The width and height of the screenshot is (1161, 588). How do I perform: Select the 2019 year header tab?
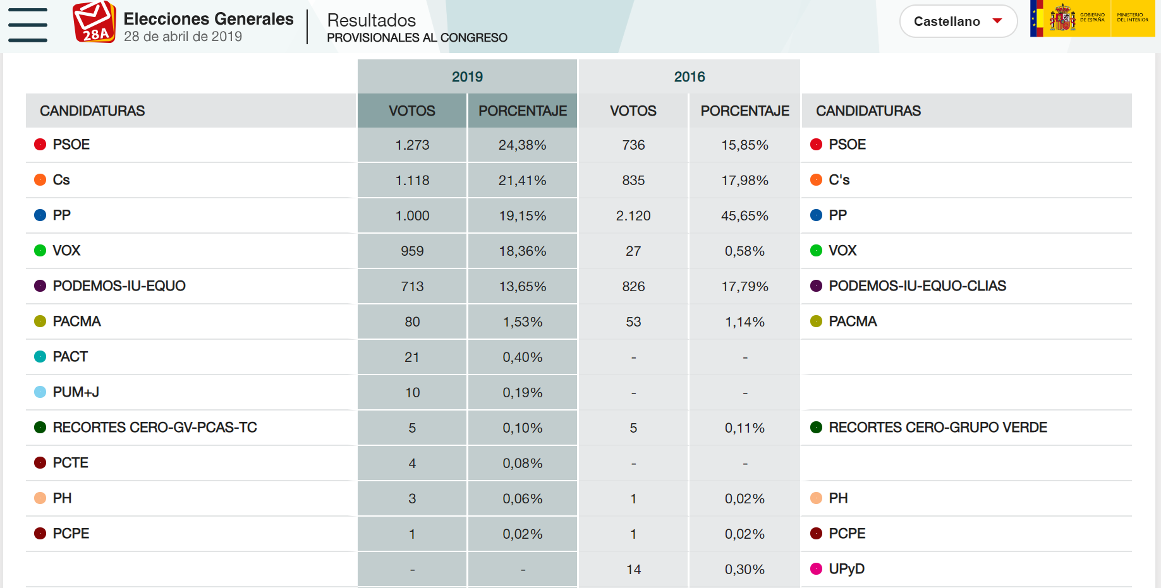point(467,77)
